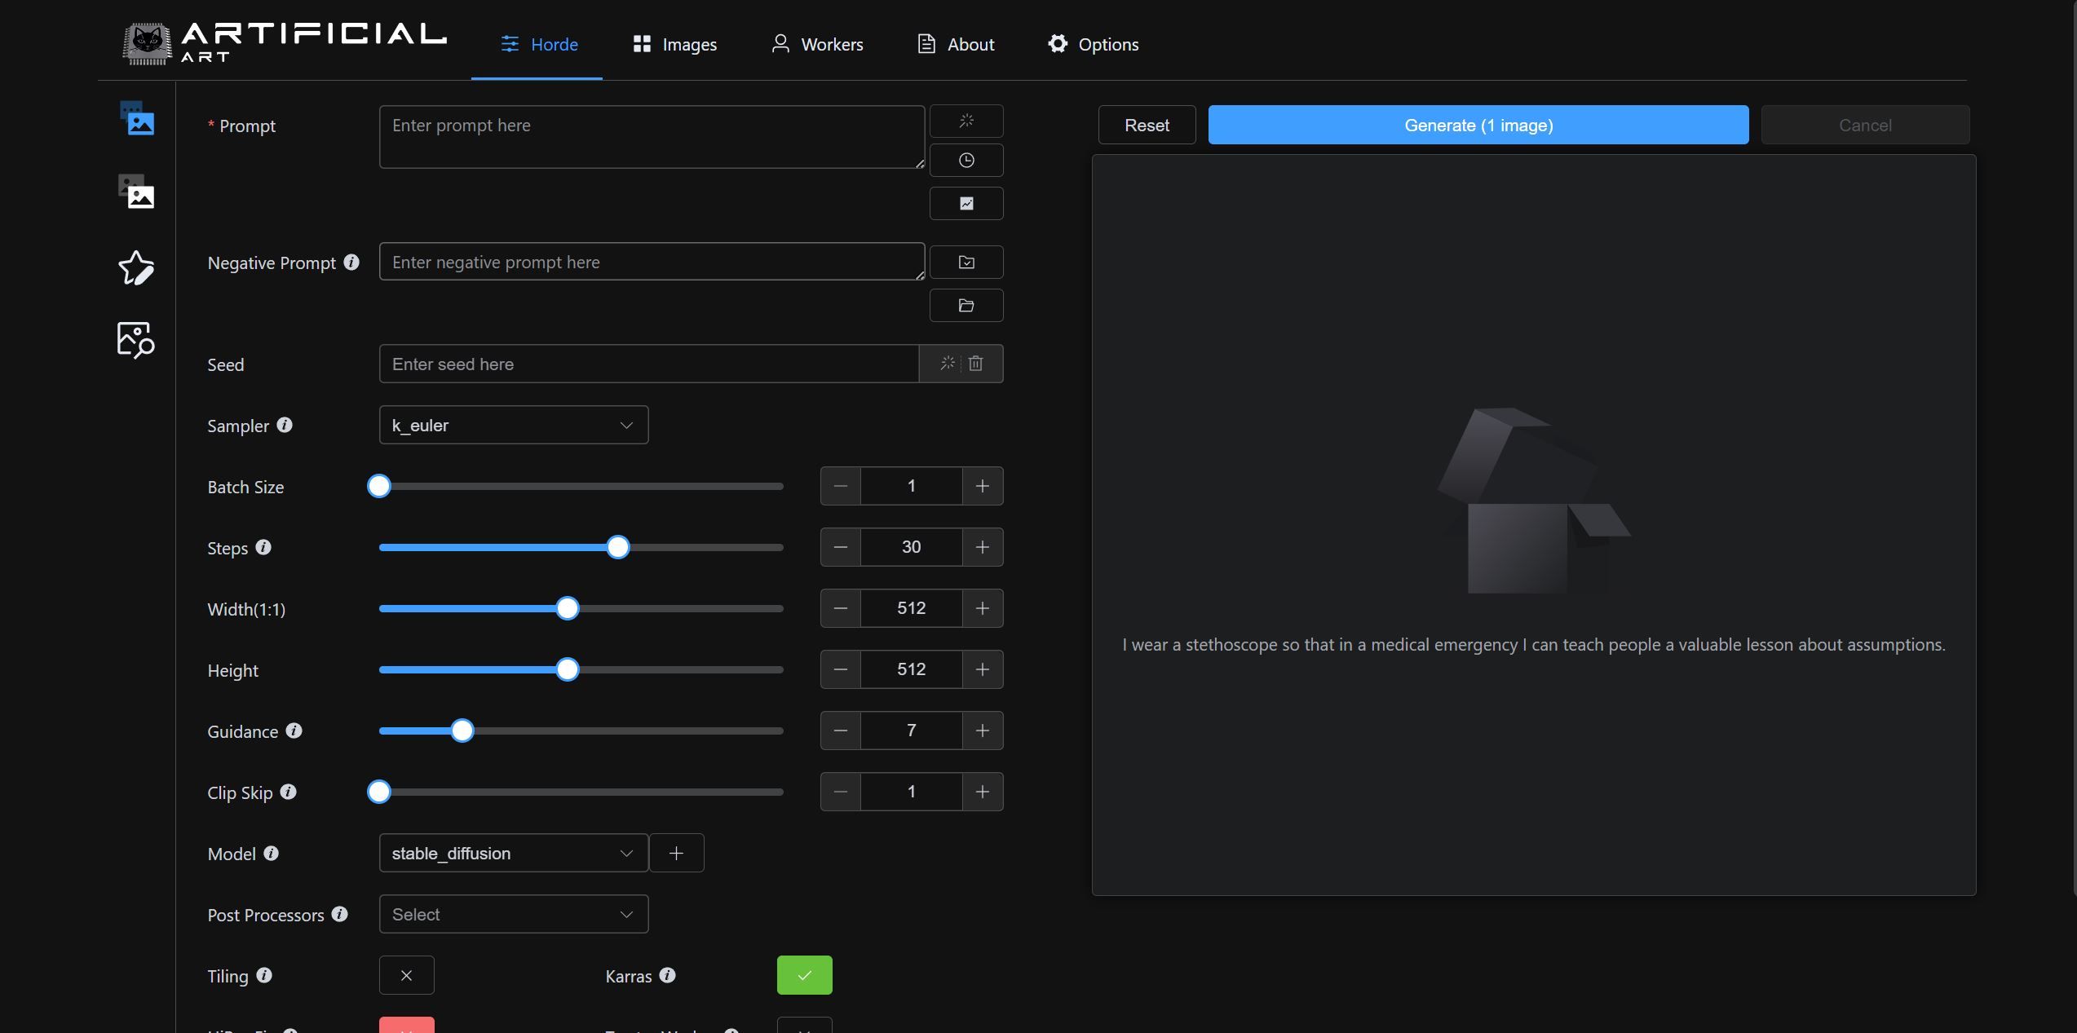Image resolution: width=2077 pixels, height=1033 pixels.
Task: Click the star rating sidebar icon
Action: 136,267
